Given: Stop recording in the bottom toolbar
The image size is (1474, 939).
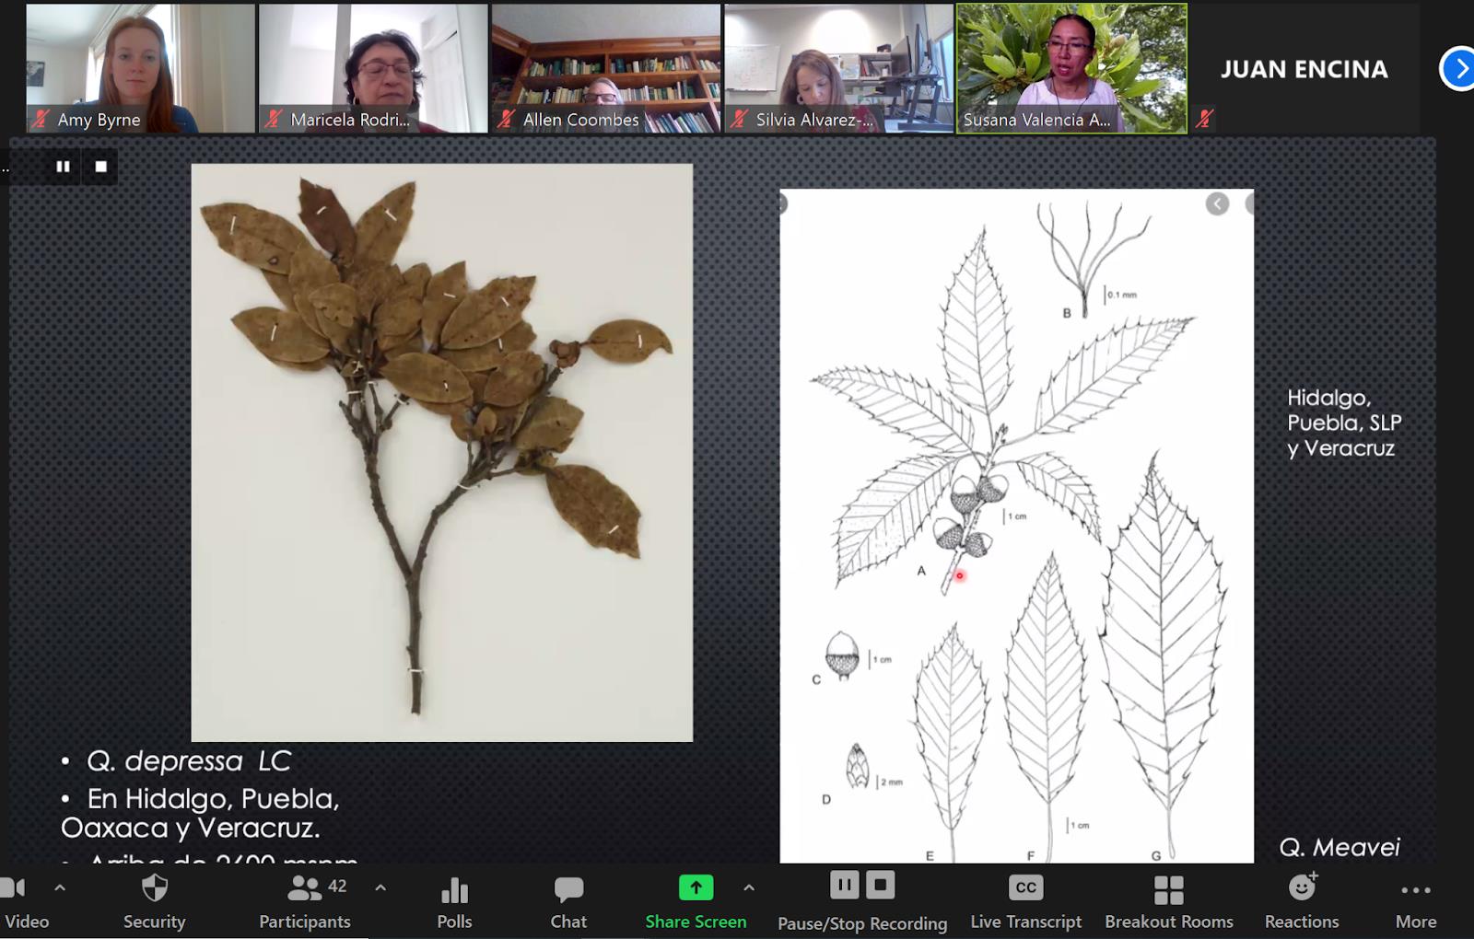Looking at the screenshot, I should (x=880, y=886).
